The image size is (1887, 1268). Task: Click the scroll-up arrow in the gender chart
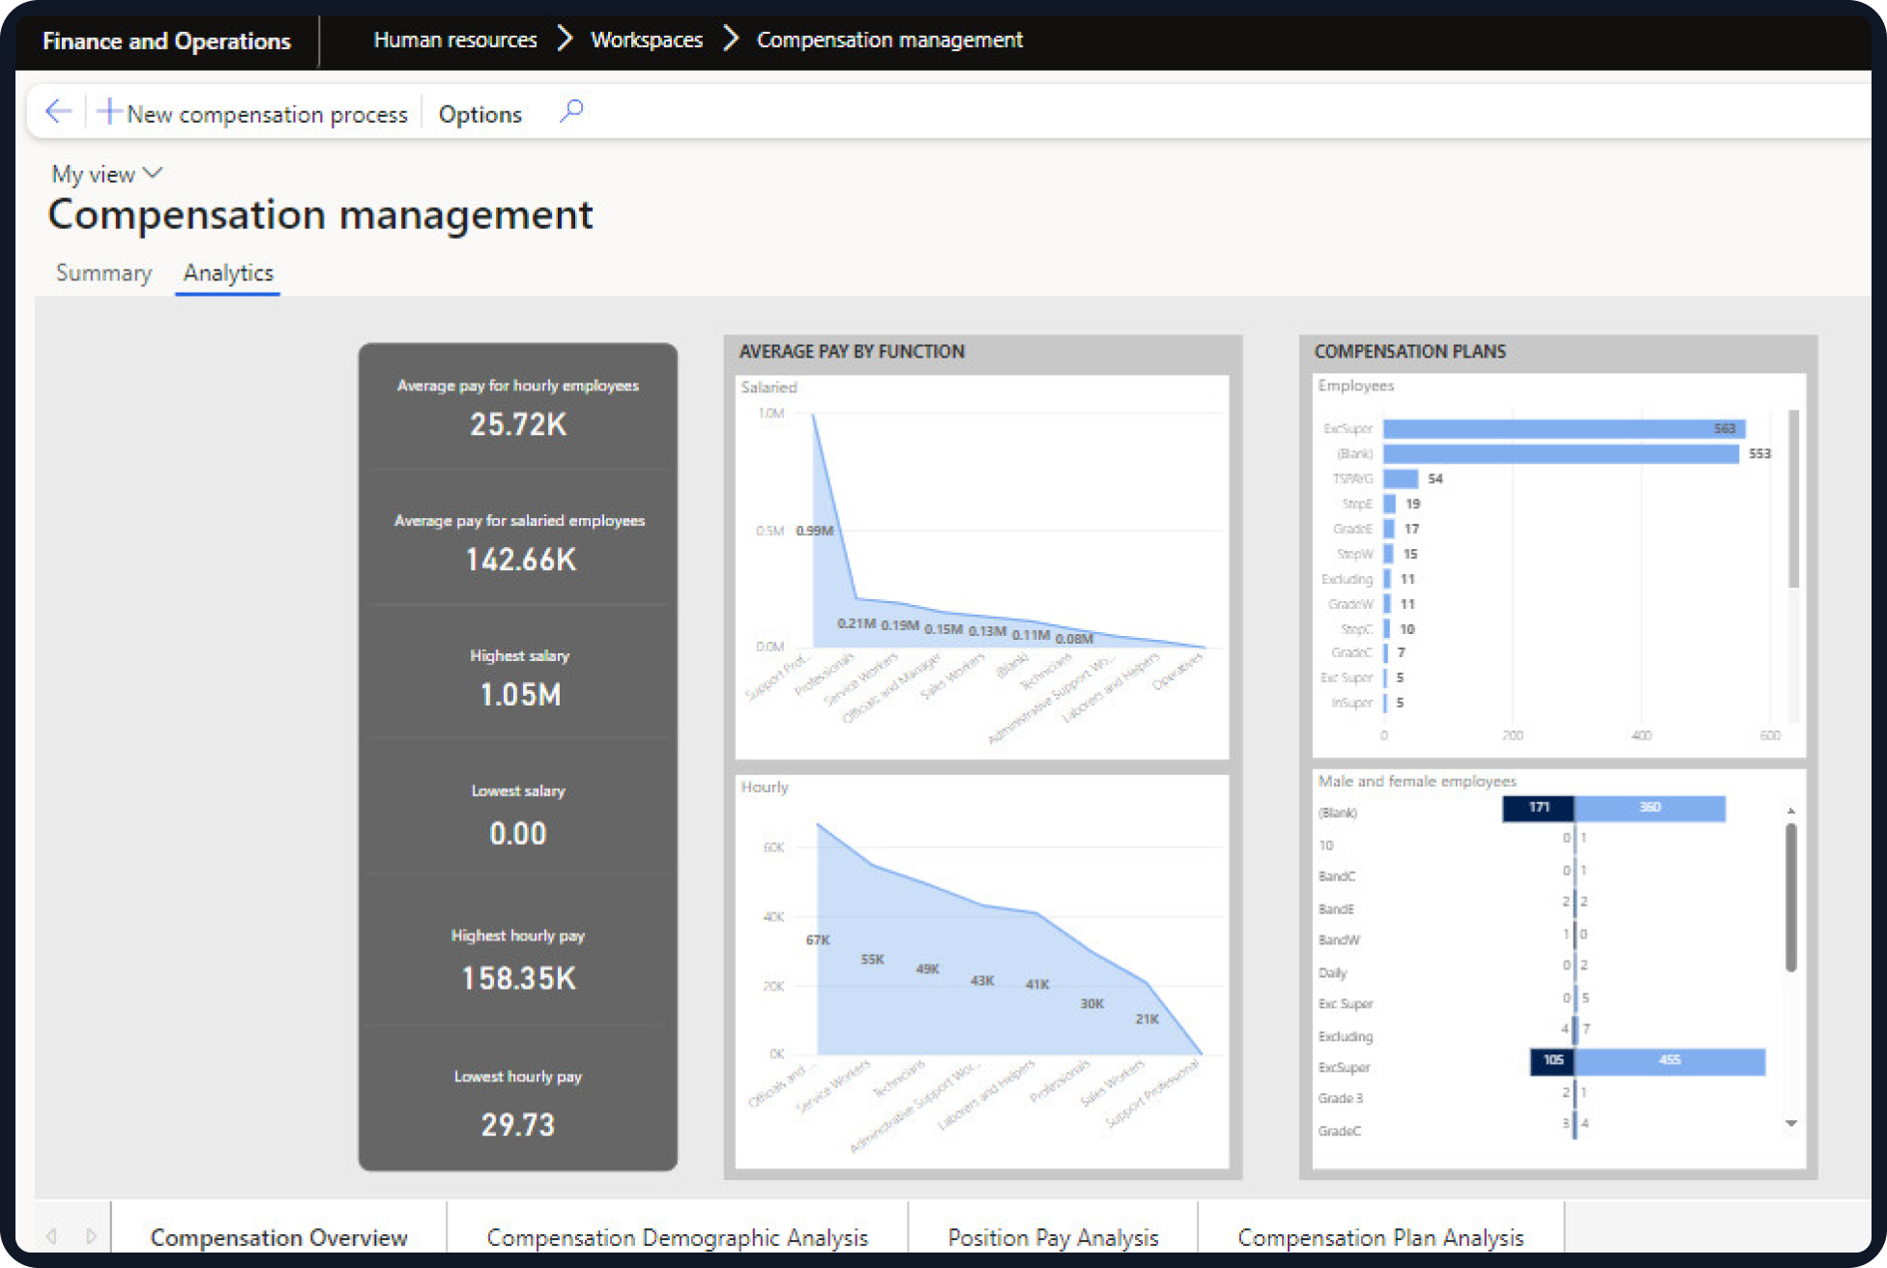(1788, 812)
